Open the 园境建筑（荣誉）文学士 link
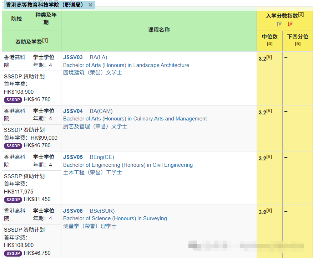The image size is (313, 258). [92, 73]
